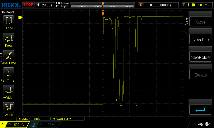Click the red STOP run status
Screen dimensions: 214x128
point(28,5)
